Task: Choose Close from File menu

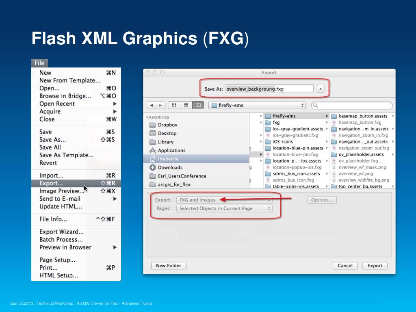Action: pos(76,119)
